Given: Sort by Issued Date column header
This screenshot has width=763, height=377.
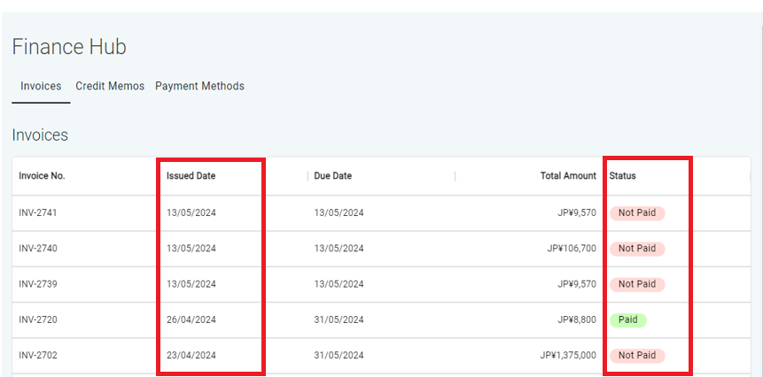Looking at the screenshot, I should point(191,176).
